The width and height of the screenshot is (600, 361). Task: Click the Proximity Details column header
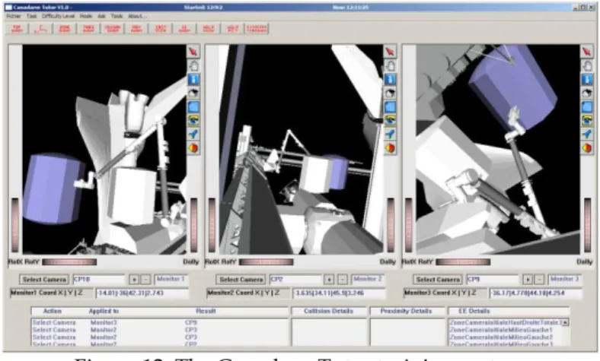[406, 311]
